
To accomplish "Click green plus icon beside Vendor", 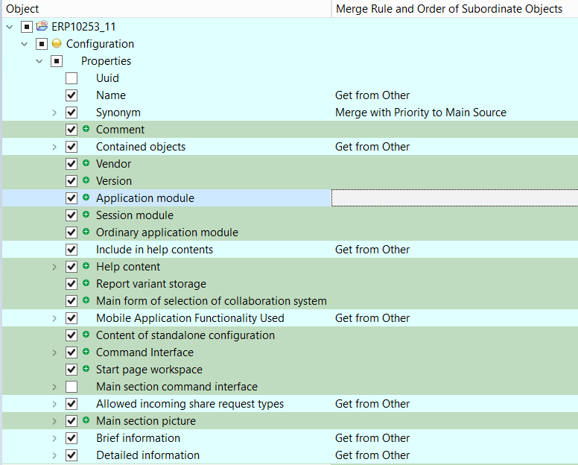I will (x=86, y=164).
